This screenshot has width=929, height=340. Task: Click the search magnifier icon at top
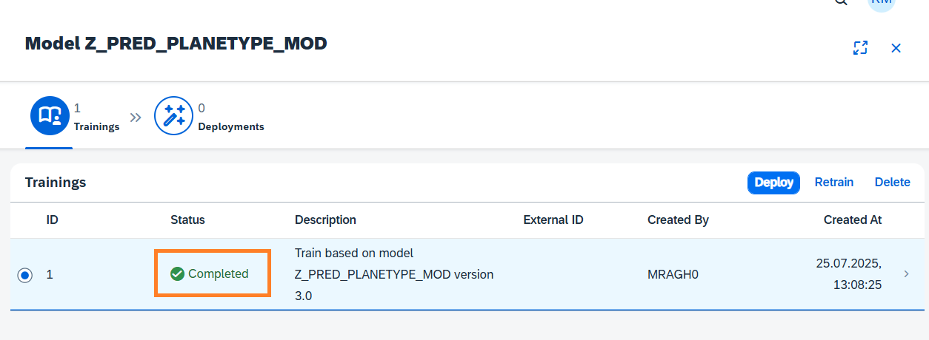coord(840,2)
